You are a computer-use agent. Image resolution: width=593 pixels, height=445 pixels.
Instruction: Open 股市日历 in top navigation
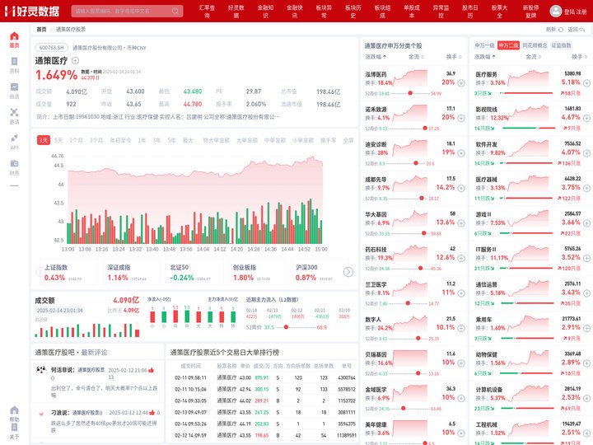tap(469, 12)
